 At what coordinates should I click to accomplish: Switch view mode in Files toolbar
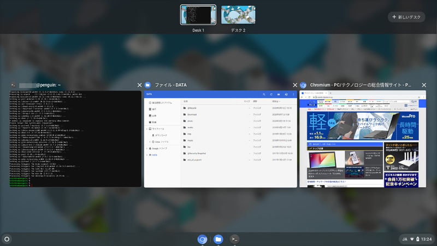[279, 94]
